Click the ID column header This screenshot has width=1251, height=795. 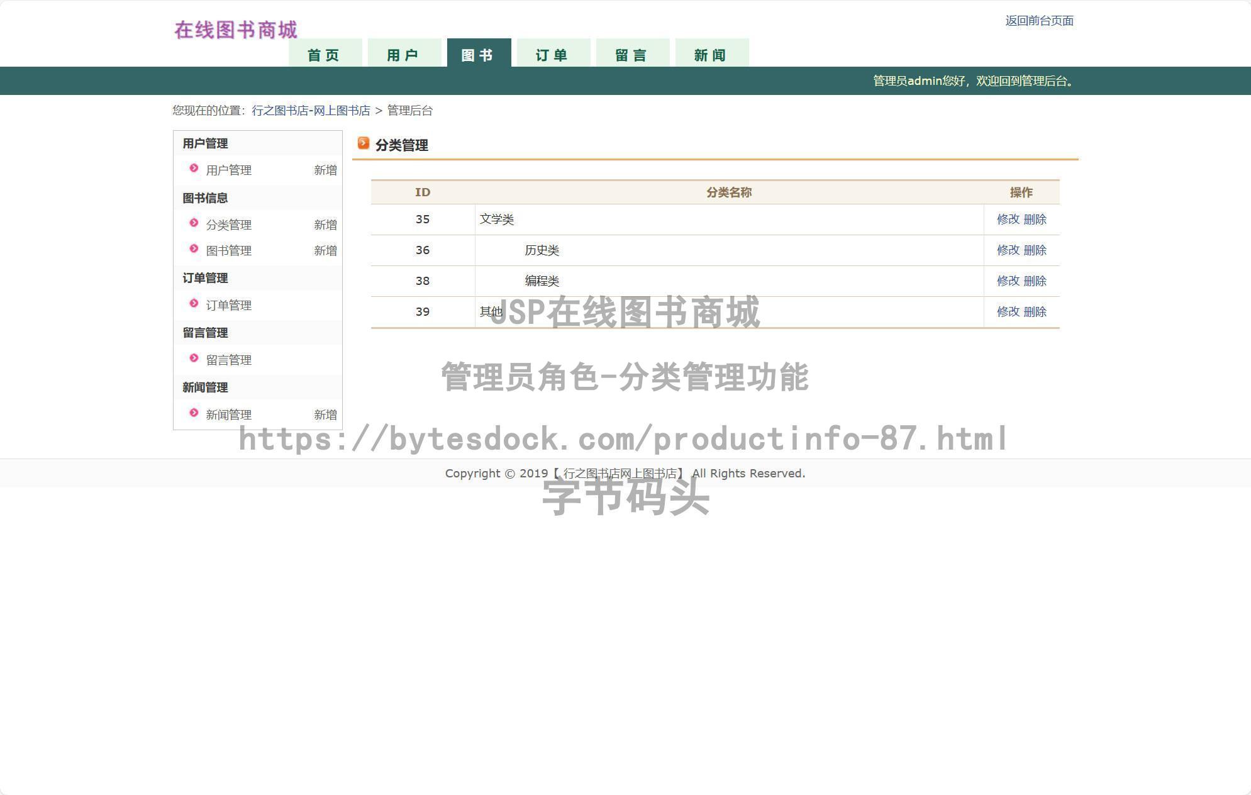[423, 192]
